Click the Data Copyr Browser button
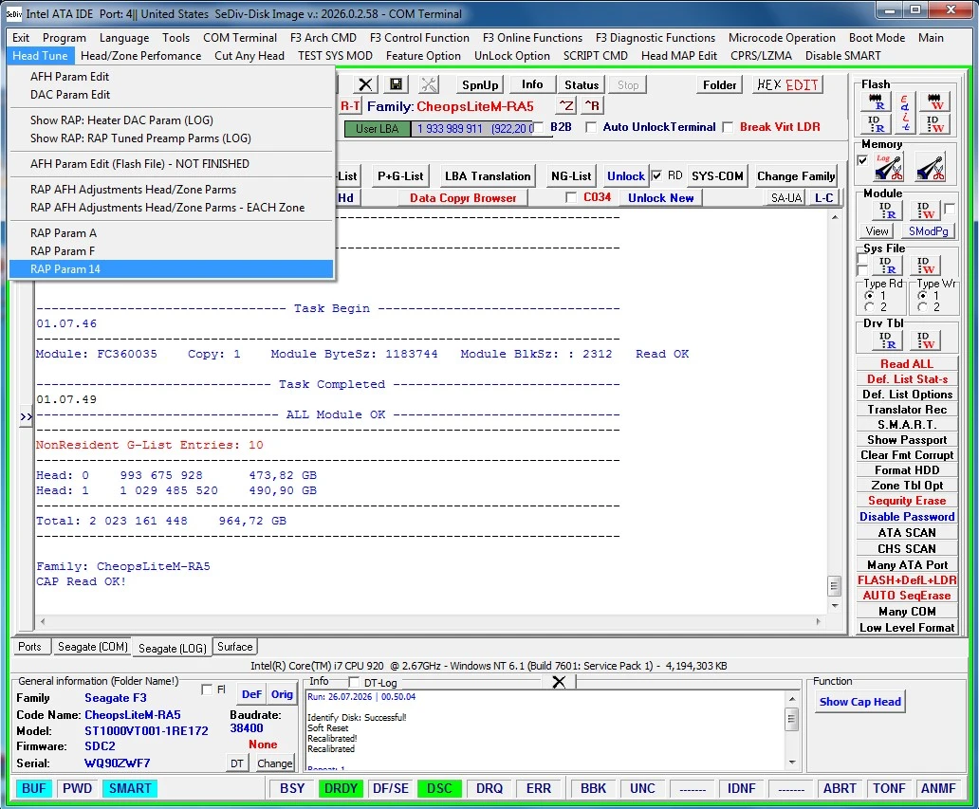This screenshot has width=979, height=809. (x=463, y=198)
